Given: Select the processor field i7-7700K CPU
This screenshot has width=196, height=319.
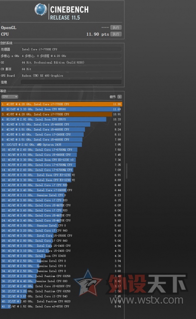Looking at the screenshot, I should 71,49.
